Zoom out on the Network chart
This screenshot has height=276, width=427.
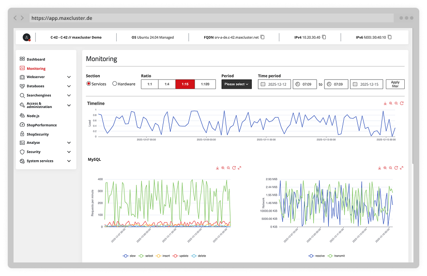coord(391,168)
